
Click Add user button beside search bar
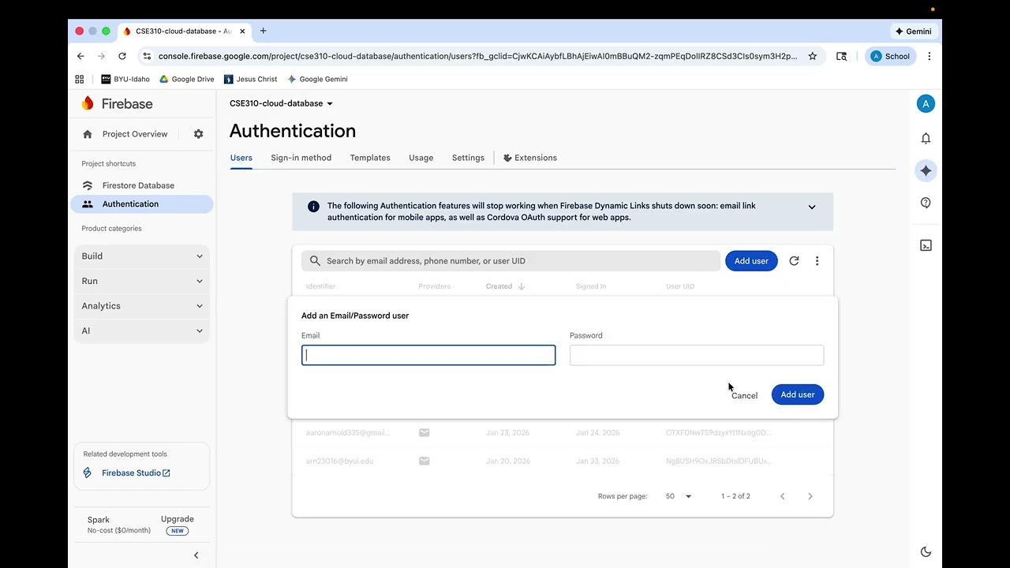[751, 261]
